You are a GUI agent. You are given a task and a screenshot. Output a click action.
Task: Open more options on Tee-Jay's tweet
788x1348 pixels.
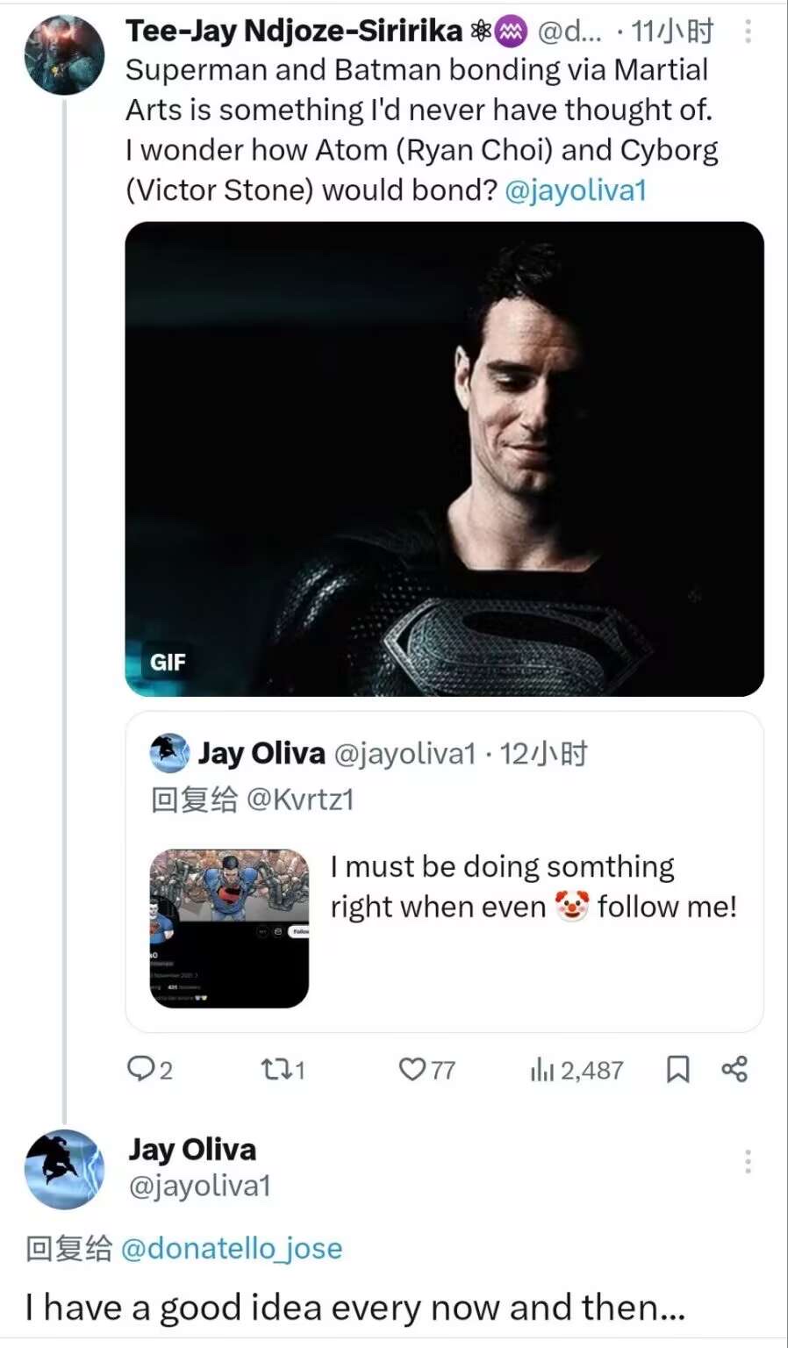(748, 32)
